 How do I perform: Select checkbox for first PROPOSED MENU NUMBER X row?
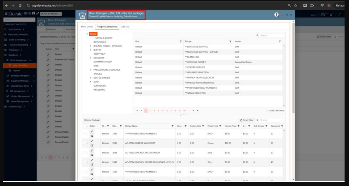point(85,134)
